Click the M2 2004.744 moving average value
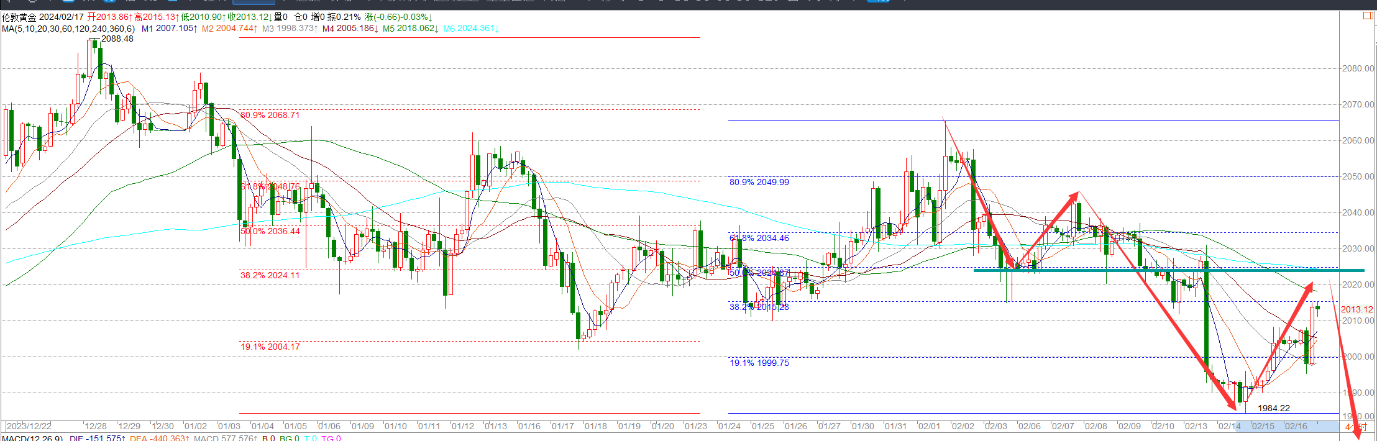Screen dimensions: 1377x441 [x=229, y=29]
